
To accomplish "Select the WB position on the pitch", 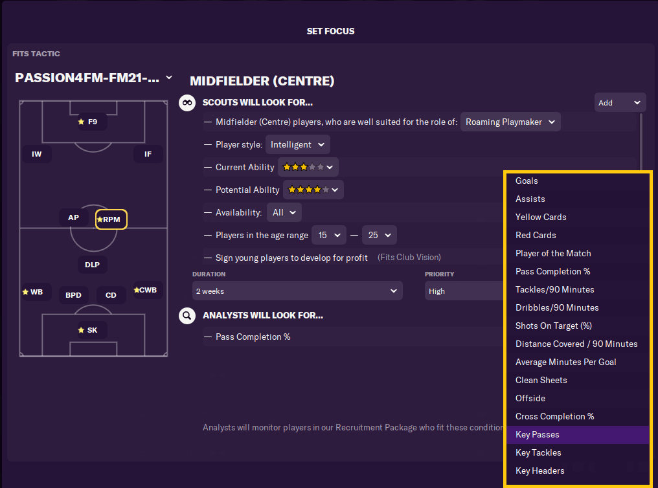I will coord(36,292).
